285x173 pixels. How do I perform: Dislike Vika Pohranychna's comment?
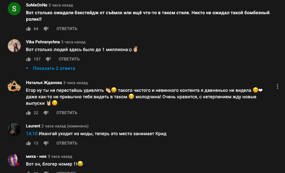point(48,59)
